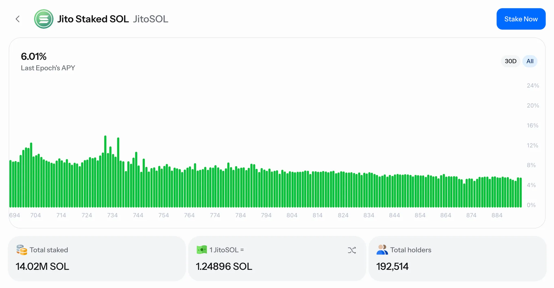Click the 734 epoch axis label
The height and width of the screenshot is (288, 554).
tap(112, 215)
